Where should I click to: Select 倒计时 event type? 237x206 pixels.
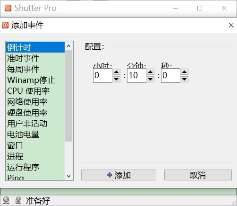[x=35, y=47]
